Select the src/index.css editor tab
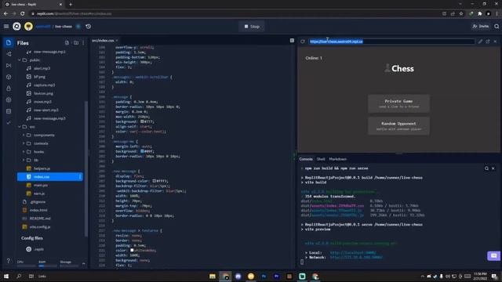Viewport: 502px width, 282px height. [x=103, y=41]
